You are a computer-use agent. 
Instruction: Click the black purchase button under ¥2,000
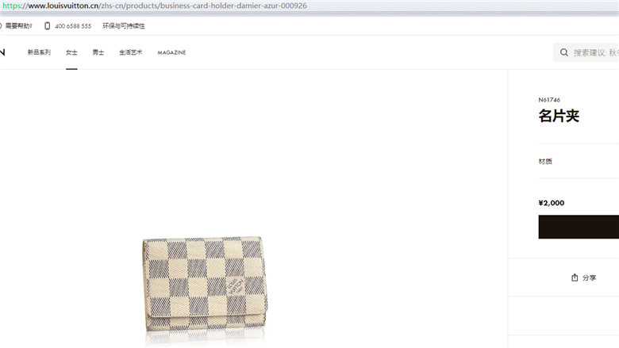click(x=579, y=227)
